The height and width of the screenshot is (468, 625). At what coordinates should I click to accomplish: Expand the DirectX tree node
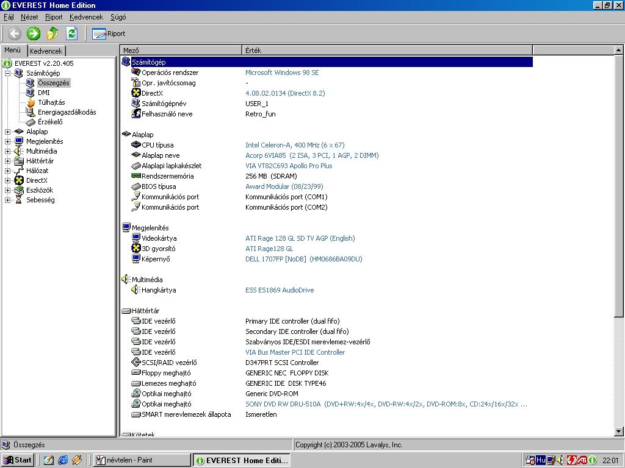[x=7, y=180]
